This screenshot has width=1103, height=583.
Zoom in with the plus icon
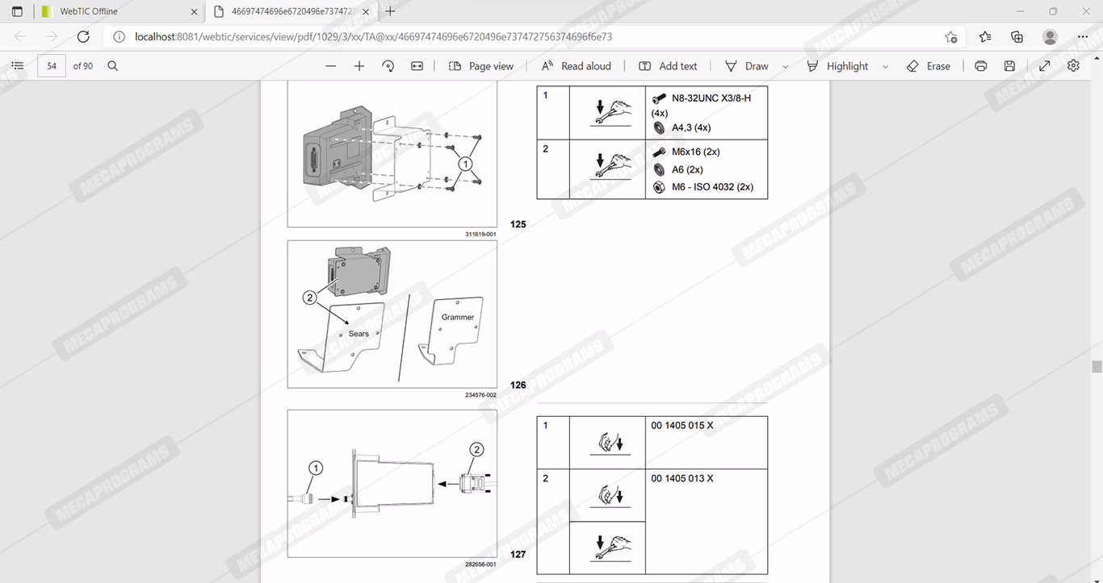[x=359, y=66]
